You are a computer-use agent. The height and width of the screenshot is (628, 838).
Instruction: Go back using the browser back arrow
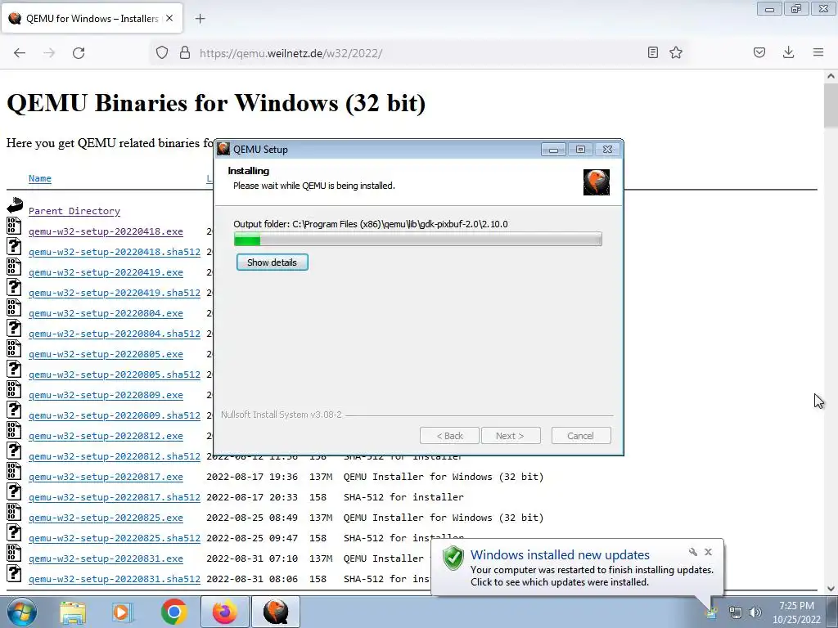[20, 53]
